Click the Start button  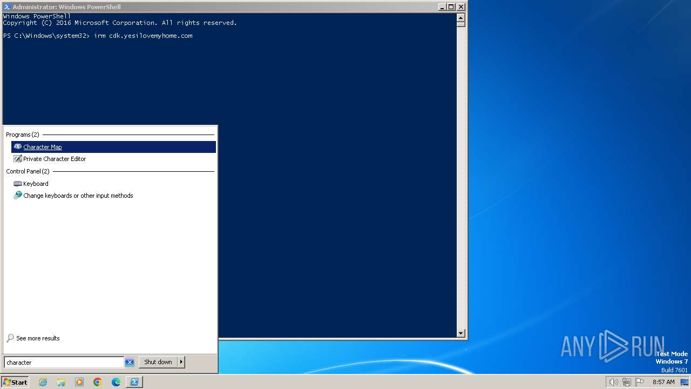coord(15,382)
